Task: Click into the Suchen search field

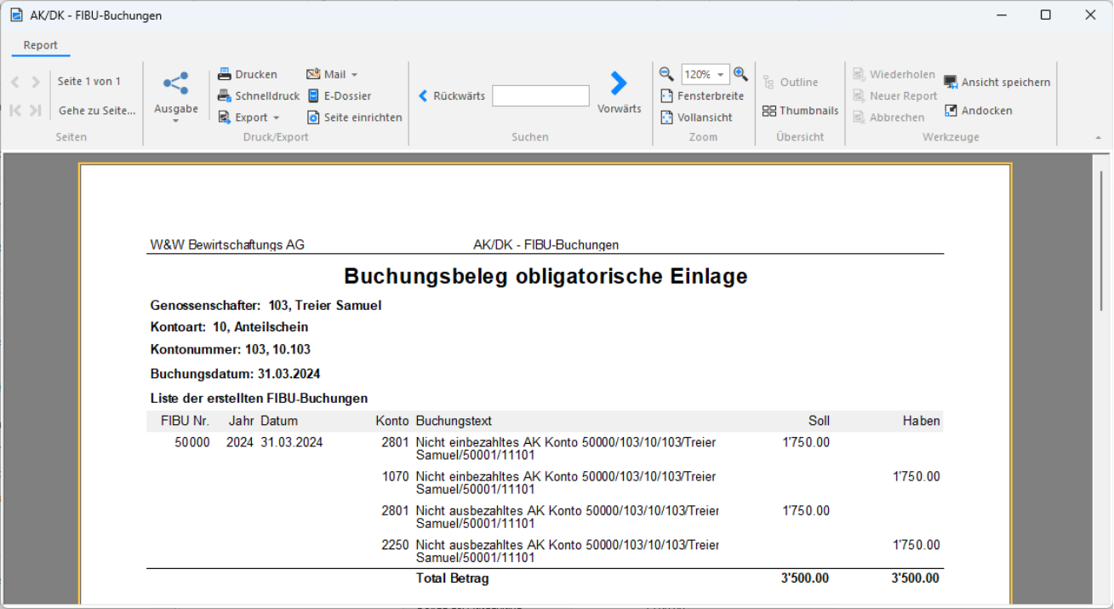Action: click(x=540, y=96)
